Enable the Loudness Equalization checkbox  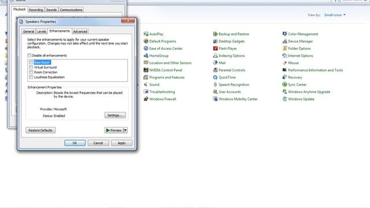(31, 77)
